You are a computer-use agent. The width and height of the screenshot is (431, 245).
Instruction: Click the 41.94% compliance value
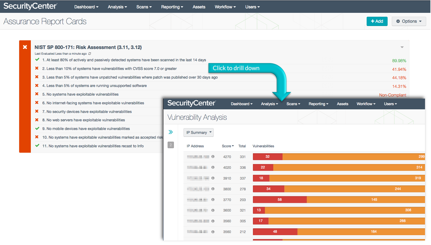coord(399,69)
